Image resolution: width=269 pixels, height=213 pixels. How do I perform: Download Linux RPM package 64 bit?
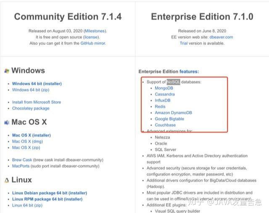(x=47, y=199)
